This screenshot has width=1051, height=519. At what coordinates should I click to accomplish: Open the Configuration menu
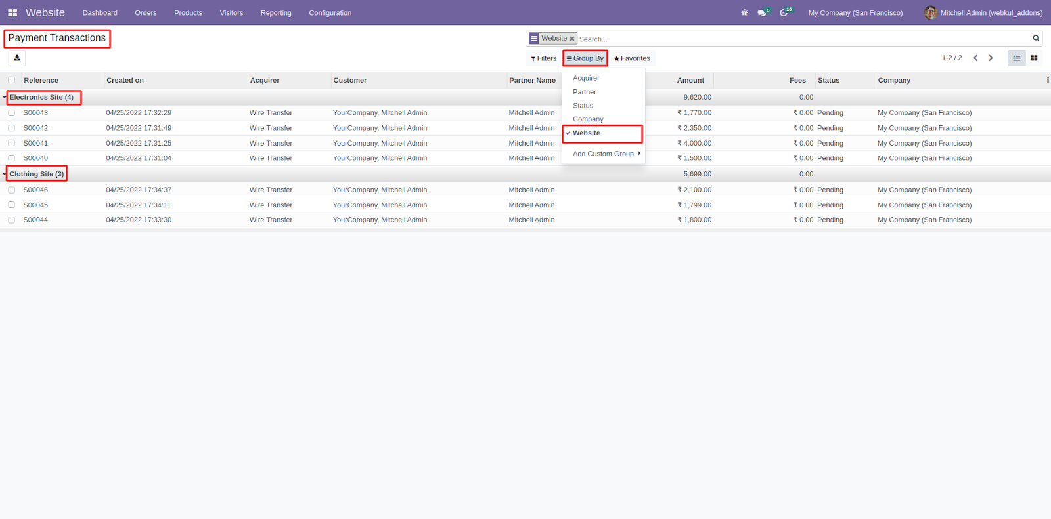(330, 13)
